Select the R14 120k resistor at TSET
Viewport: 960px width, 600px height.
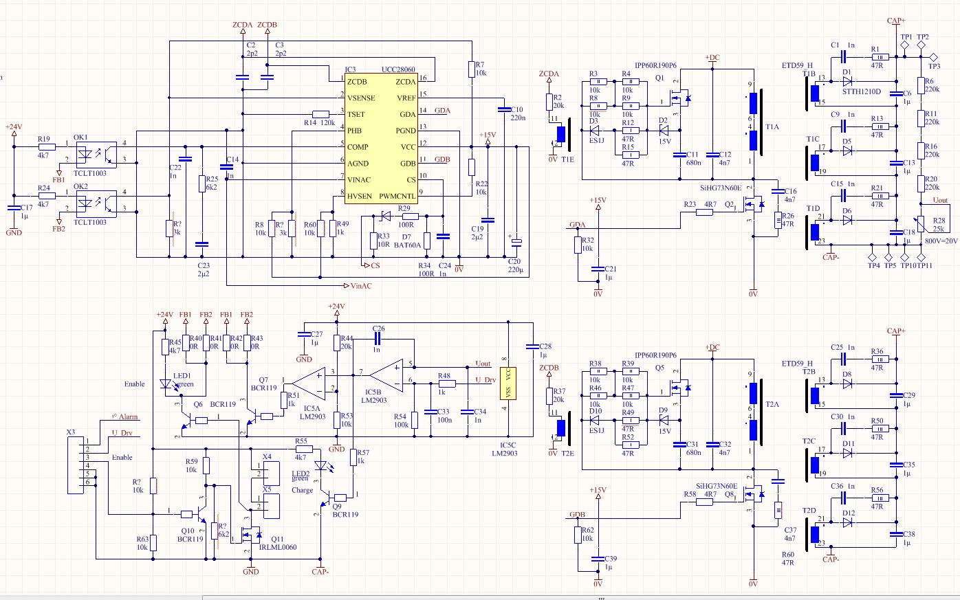321,114
